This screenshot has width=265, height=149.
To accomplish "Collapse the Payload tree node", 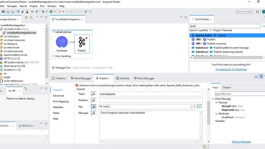I will click(216, 103).
